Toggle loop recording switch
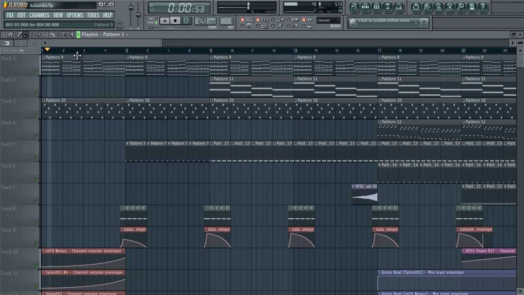Image resolution: width=524 pixels, height=295 pixels. [288, 20]
